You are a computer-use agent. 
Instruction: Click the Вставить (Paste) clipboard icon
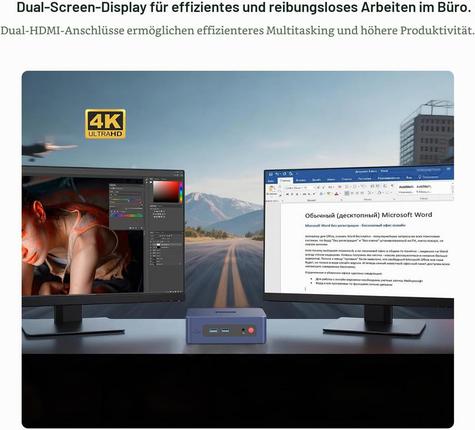click(x=272, y=189)
